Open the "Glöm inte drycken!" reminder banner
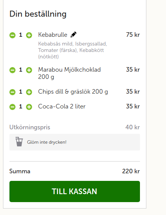 (x=75, y=142)
